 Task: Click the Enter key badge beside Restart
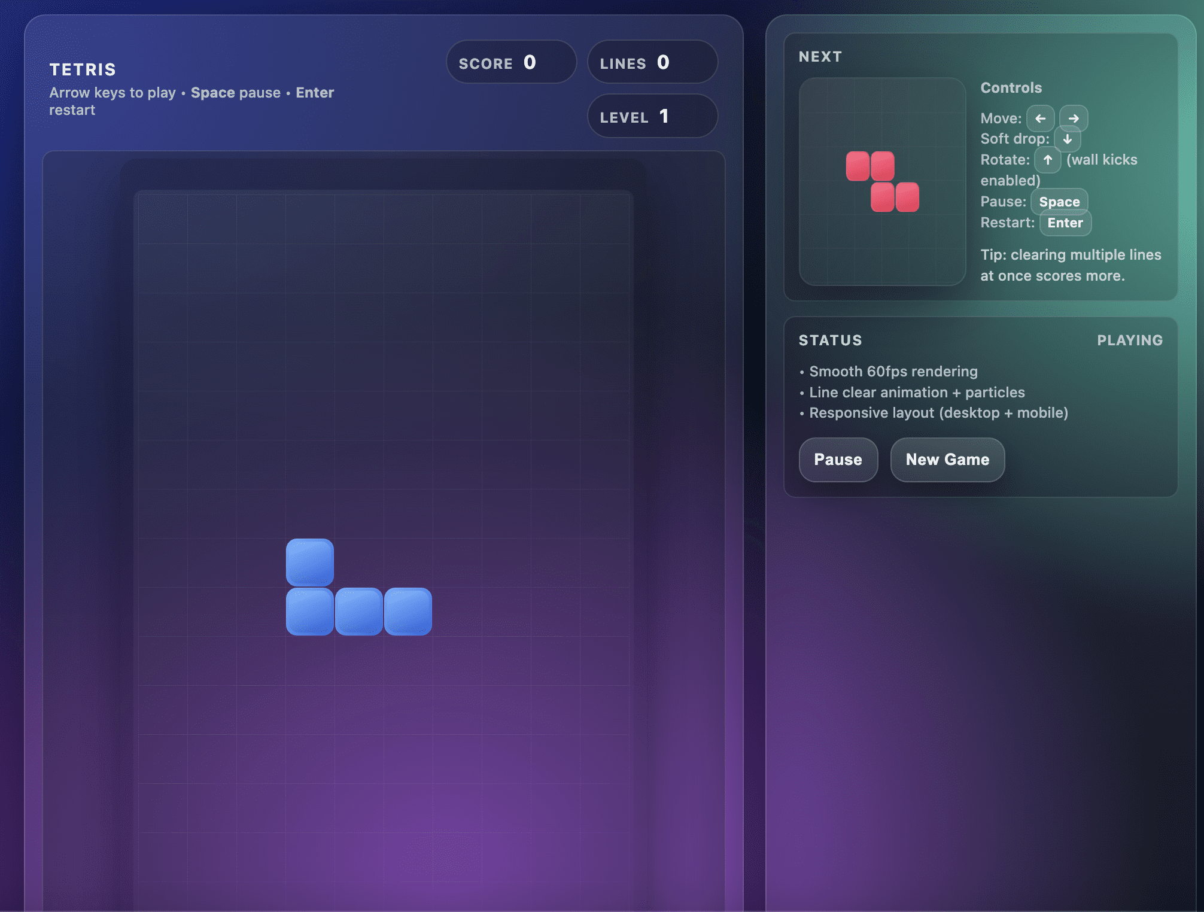click(1065, 223)
